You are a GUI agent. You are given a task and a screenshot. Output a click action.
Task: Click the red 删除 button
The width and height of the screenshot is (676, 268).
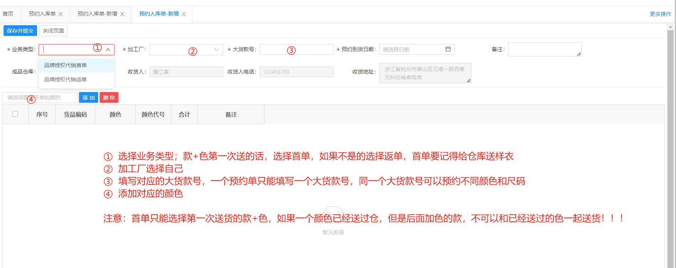(109, 98)
